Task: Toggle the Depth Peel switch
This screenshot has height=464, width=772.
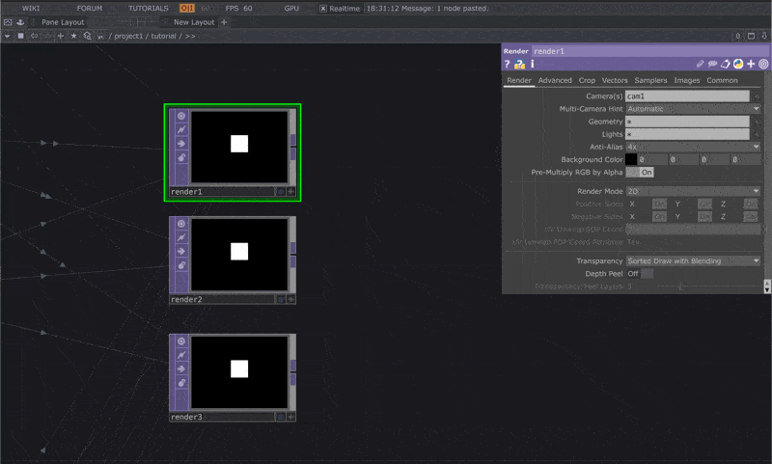Action: [x=640, y=274]
